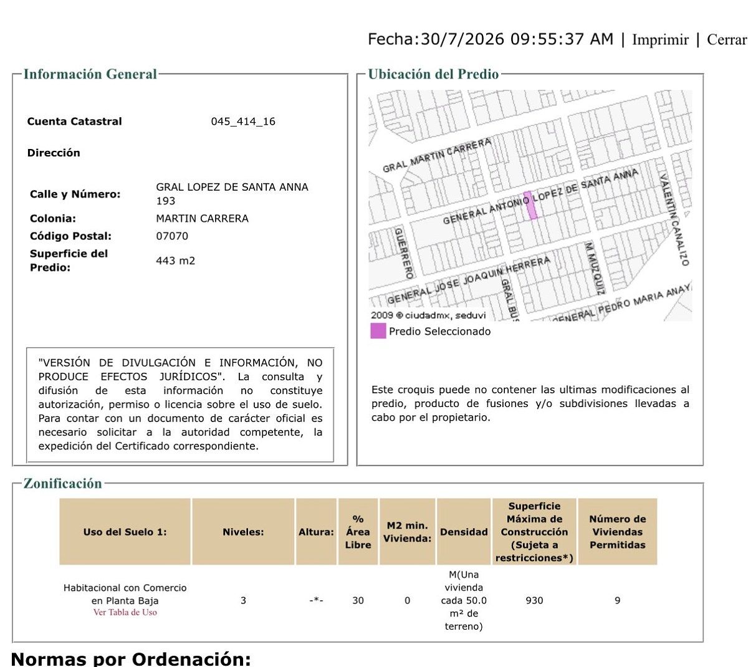748x667 pixels.
Task: Click the Fecha timestamp text
Action: click(x=491, y=39)
